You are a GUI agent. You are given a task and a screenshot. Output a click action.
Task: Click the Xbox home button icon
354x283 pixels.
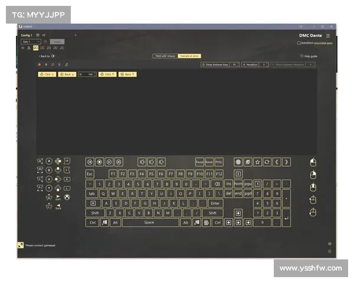67,197
